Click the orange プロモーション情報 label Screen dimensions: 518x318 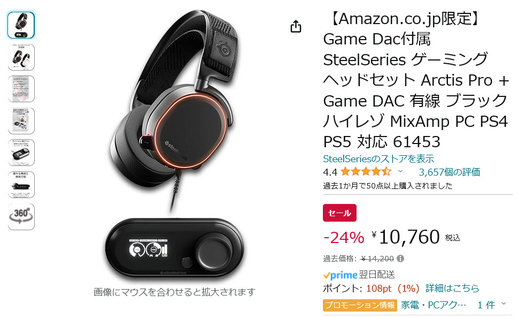click(x=360, y=305)
